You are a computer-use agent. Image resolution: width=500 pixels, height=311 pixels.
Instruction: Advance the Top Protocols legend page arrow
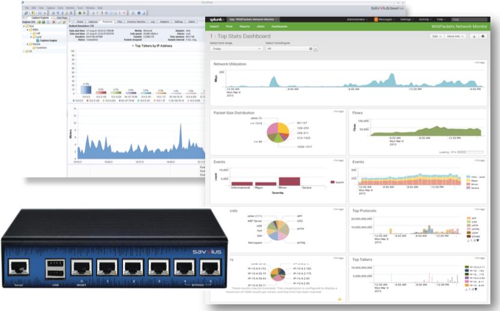(478, 241)
